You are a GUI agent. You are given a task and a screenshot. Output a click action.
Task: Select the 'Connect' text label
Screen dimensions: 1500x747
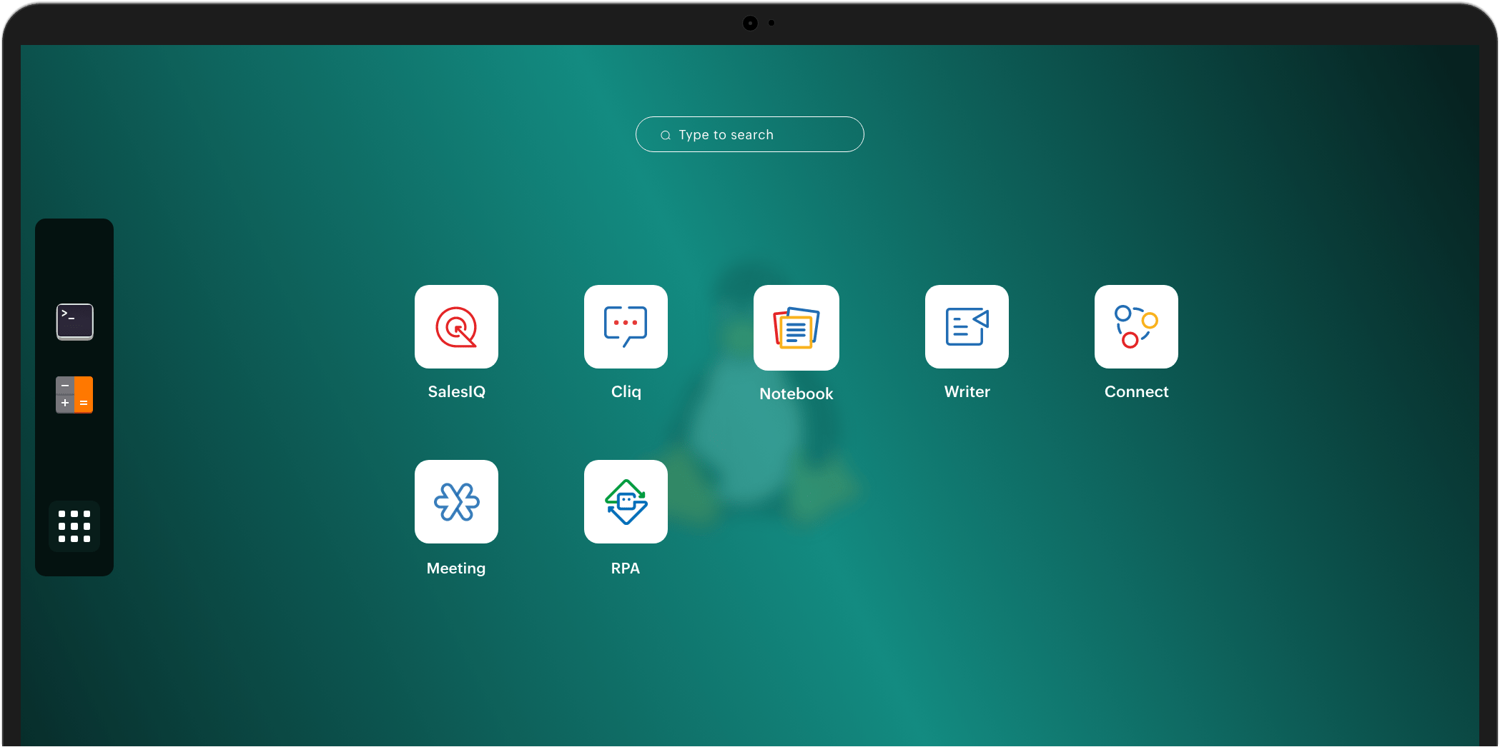pos(1136,391)
